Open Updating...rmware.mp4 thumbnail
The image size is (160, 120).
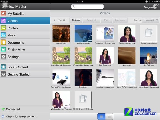coord(105,78)
